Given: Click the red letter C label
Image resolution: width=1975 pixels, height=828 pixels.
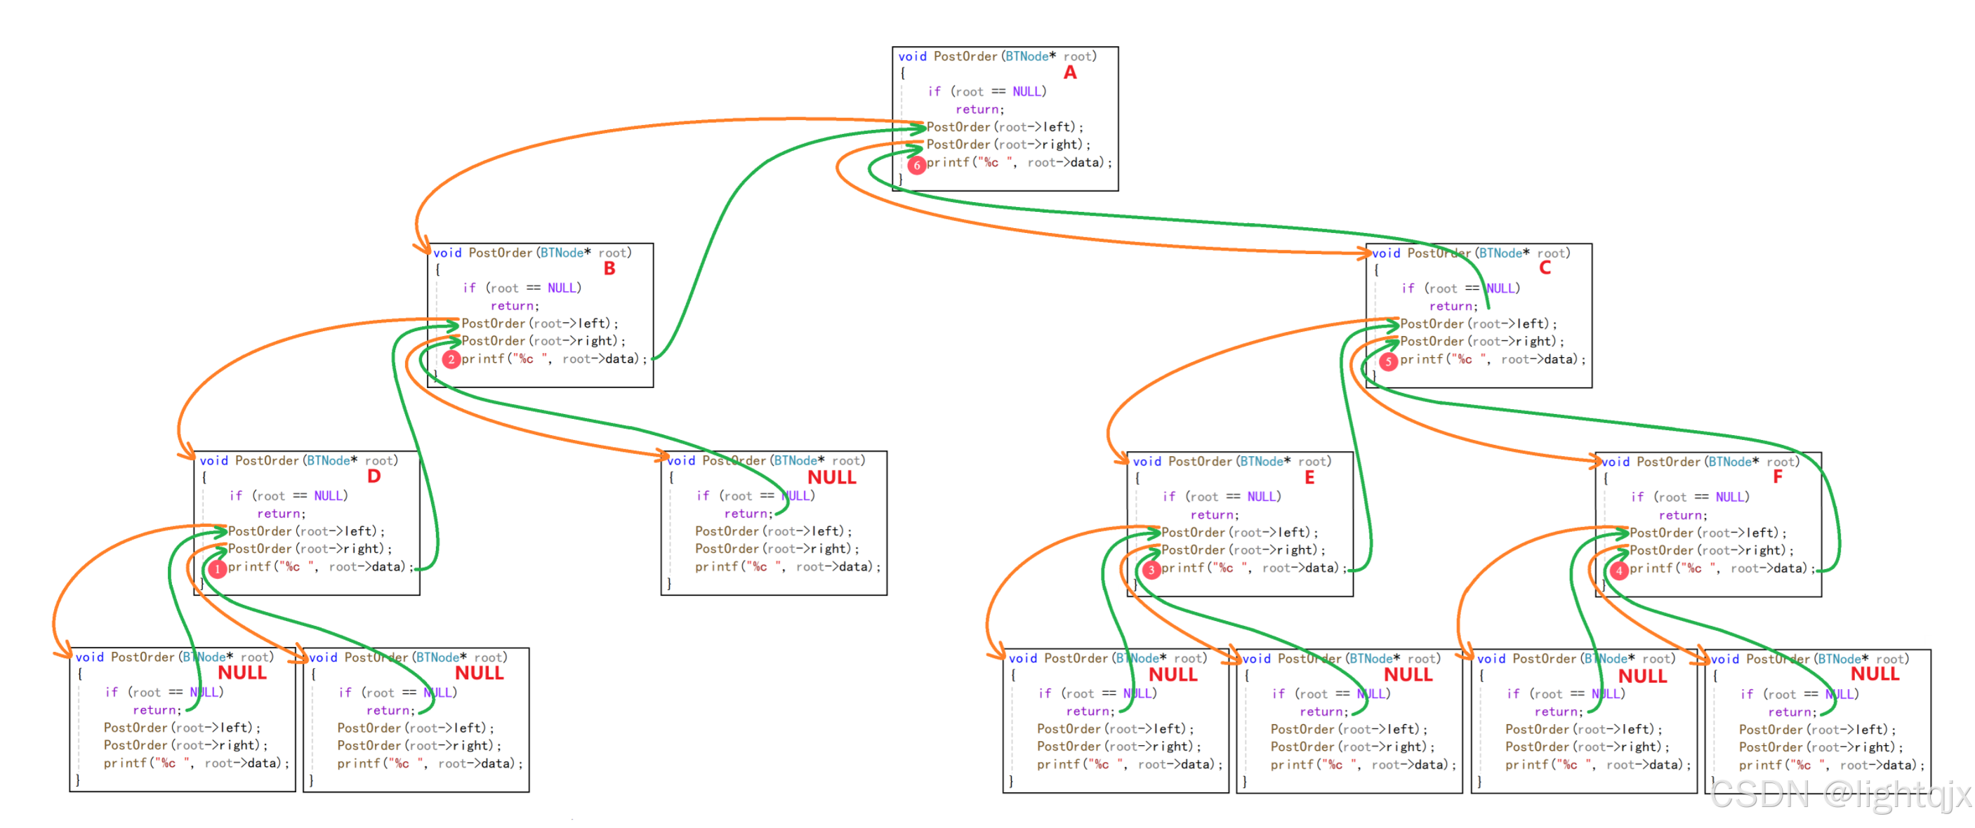Looking at the screenshot, I should point(1544,267).
